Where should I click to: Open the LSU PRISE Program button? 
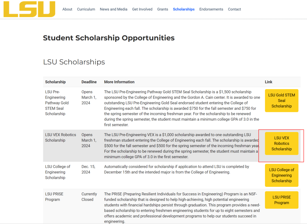point(281,200)
